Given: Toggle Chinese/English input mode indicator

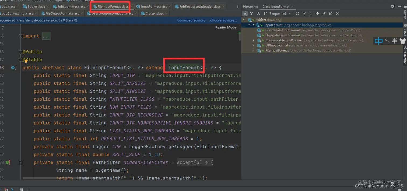Looking at the screenshot, I should tap(378, 41).
